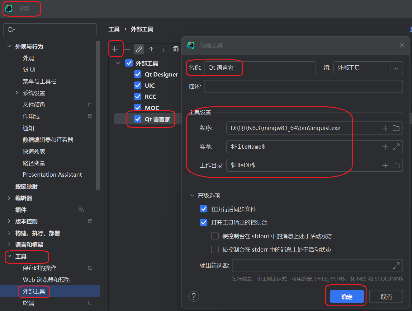Viewport: 412px width, 311px height.
Task: Click the copy tool toolbar icon
Action: [176, 49]
